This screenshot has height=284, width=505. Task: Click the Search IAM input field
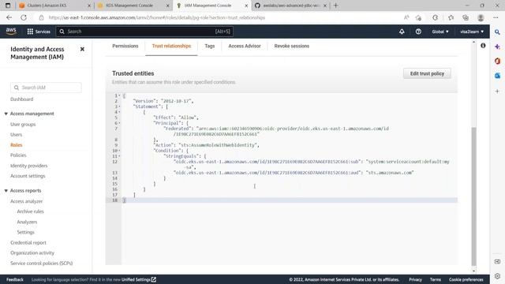click(46, 88)
